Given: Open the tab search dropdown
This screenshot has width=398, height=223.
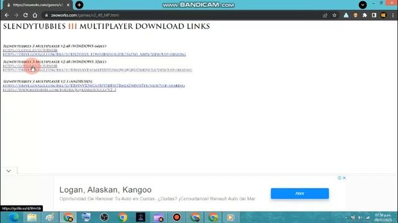Looking at the screenshot, I should click(x=363, y=5).
